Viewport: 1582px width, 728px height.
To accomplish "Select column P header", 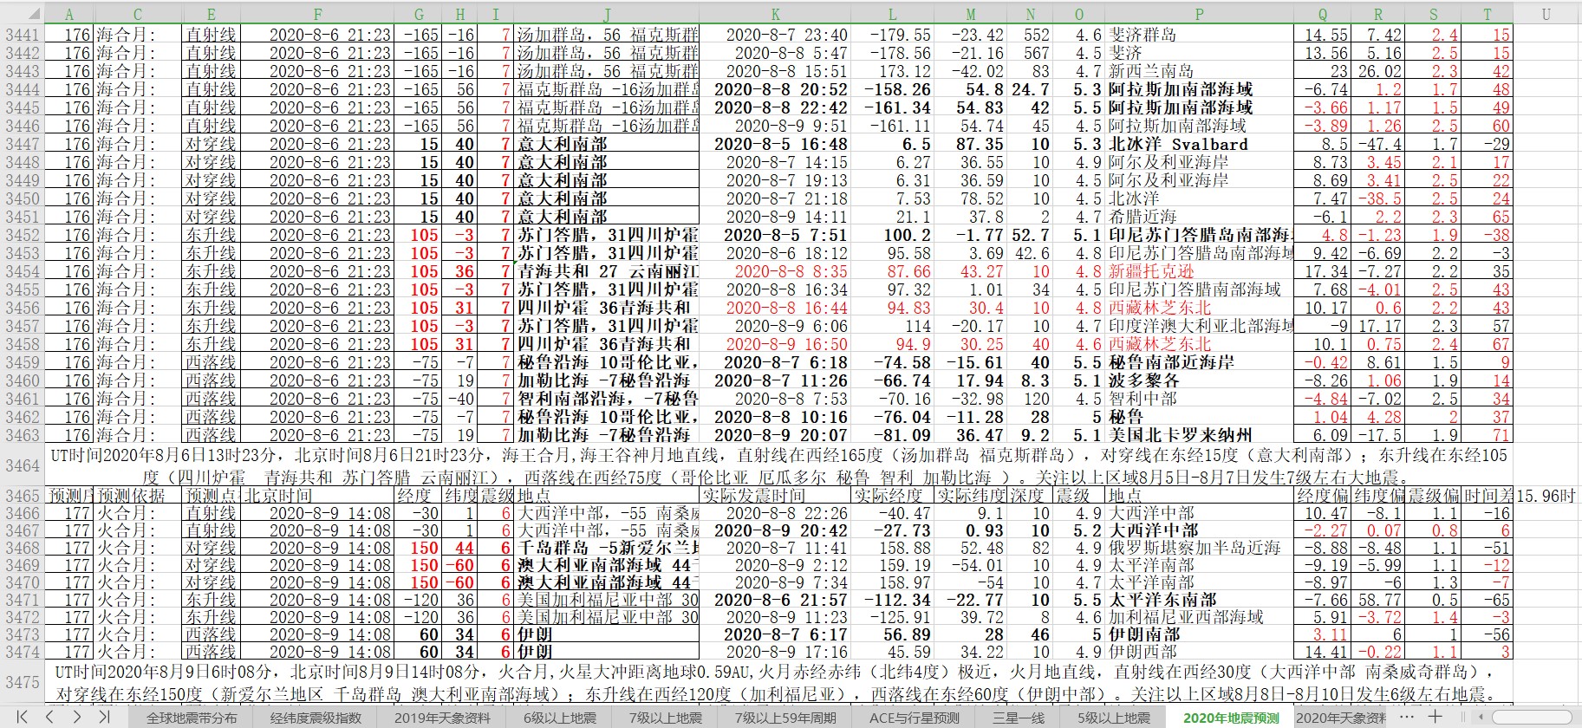I will point(1200,14).
